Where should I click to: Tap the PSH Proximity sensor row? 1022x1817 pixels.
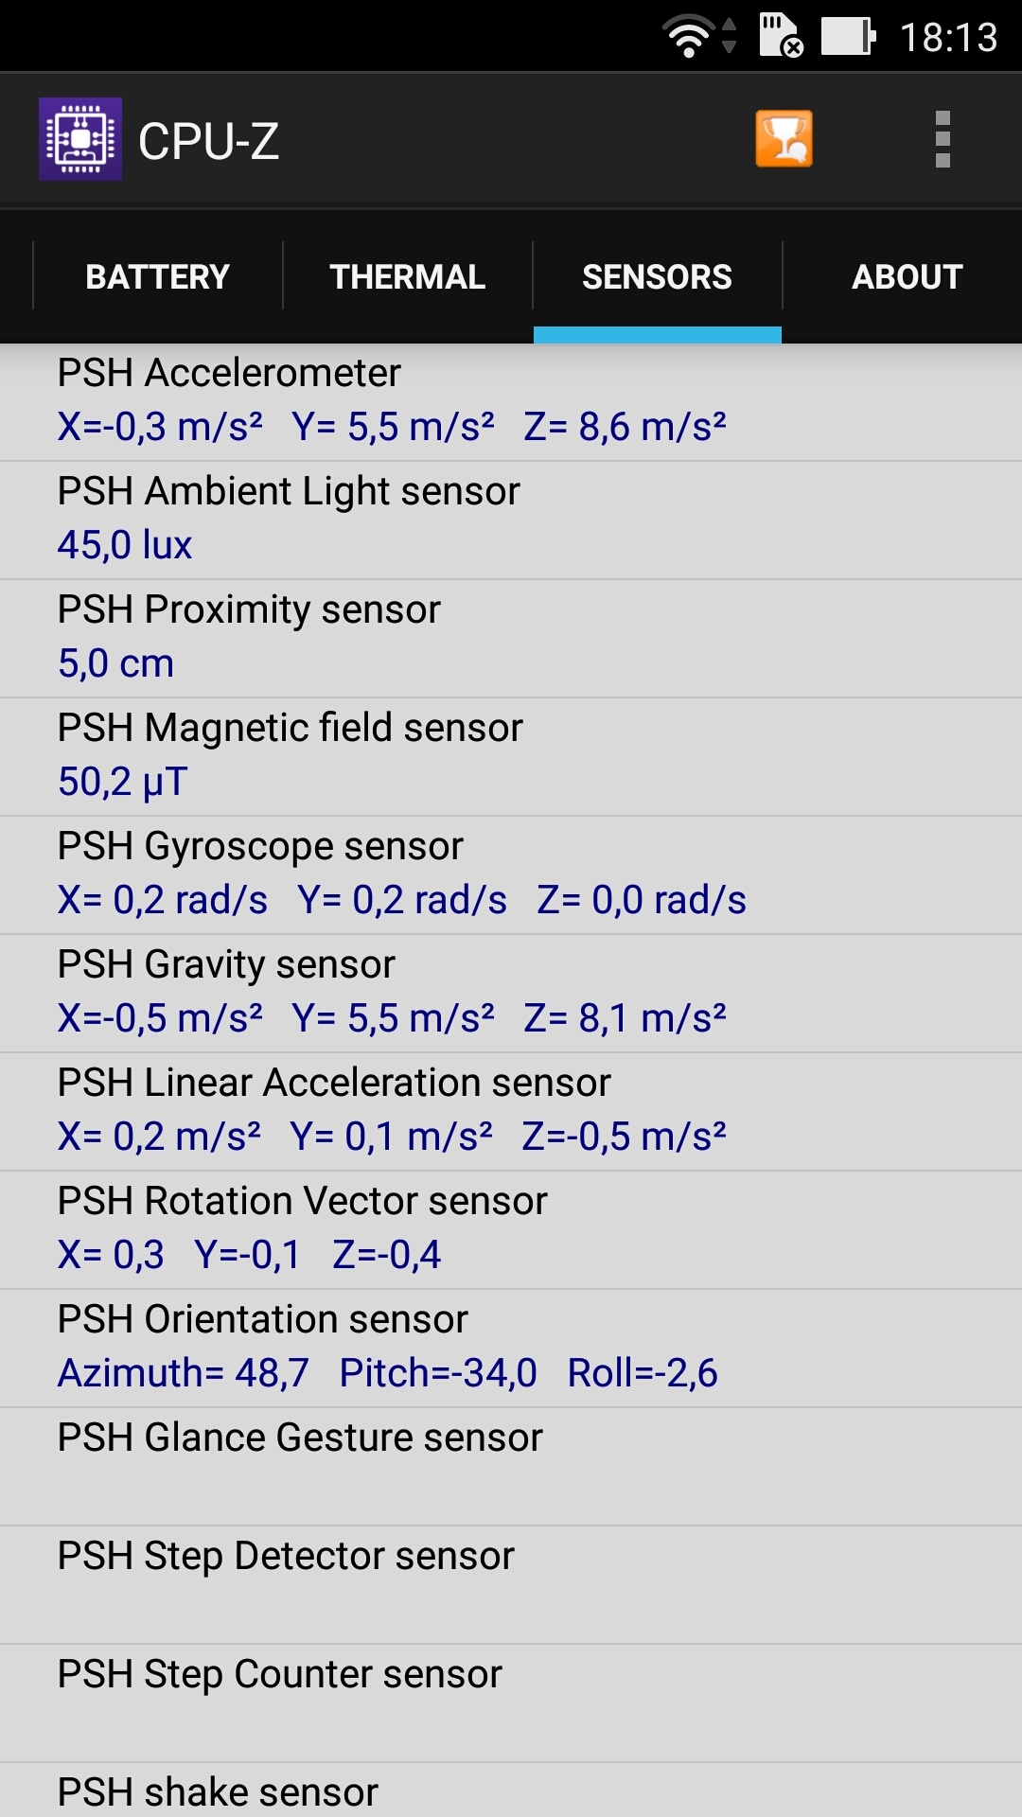click(x=511, y=639)
